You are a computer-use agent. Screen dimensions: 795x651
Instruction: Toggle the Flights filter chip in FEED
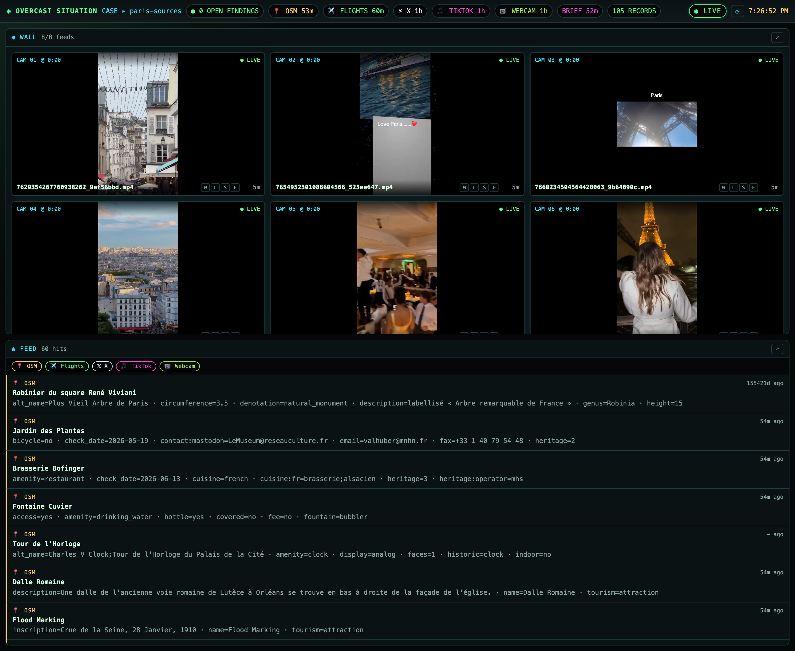(67, 366)
